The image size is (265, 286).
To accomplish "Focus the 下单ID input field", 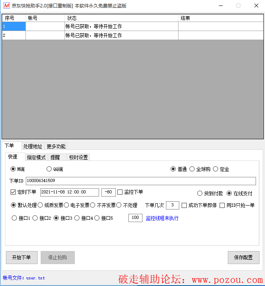I will click(x=141, y=181).
